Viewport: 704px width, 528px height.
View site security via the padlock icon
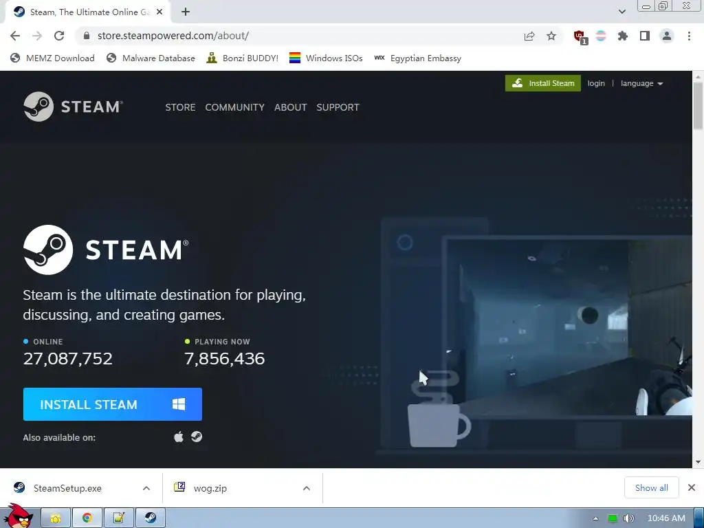tap(87, 36)
